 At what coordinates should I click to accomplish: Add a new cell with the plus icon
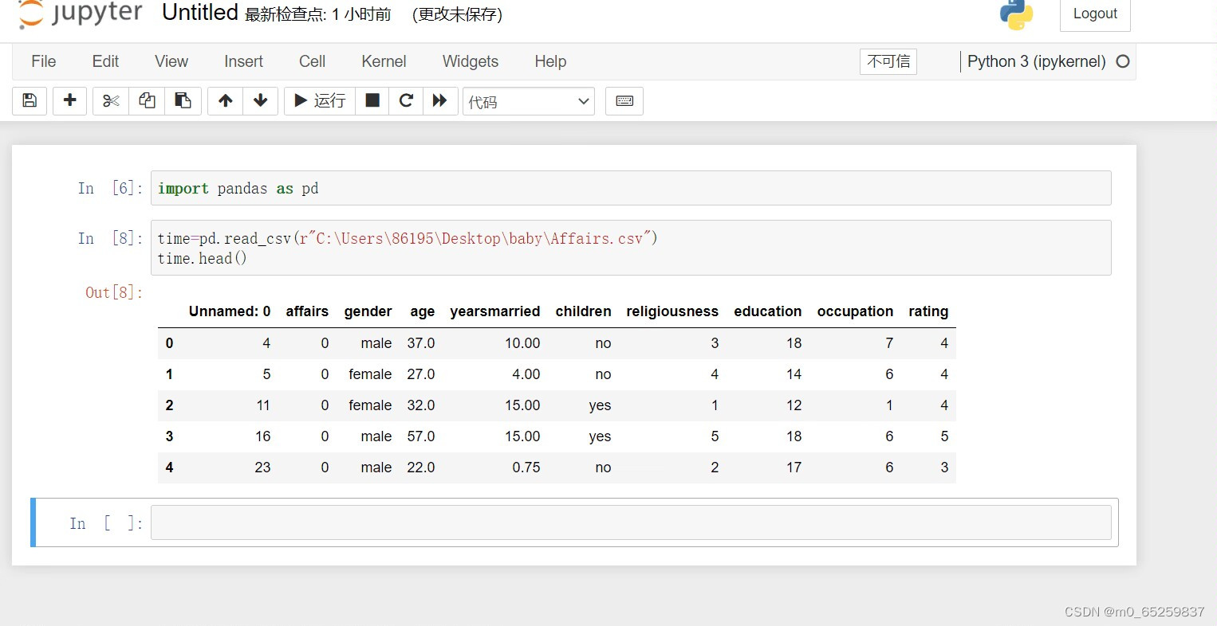tap(69, 100)
